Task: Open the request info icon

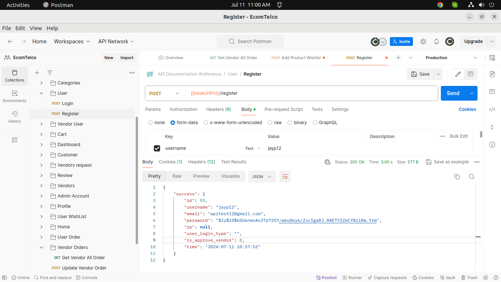Action: click(492, 145)
